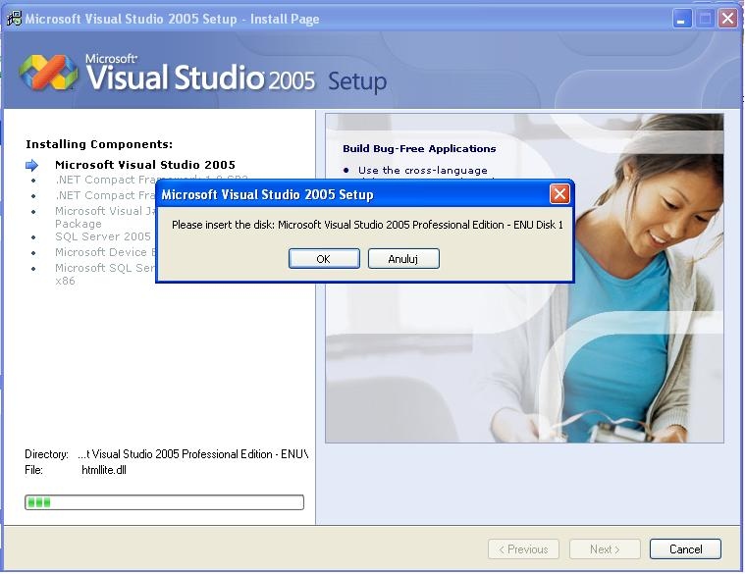Click the Microsoft Device component entry
The width and height of the screenshot is (745, 574).
click(x=105, y=252)
